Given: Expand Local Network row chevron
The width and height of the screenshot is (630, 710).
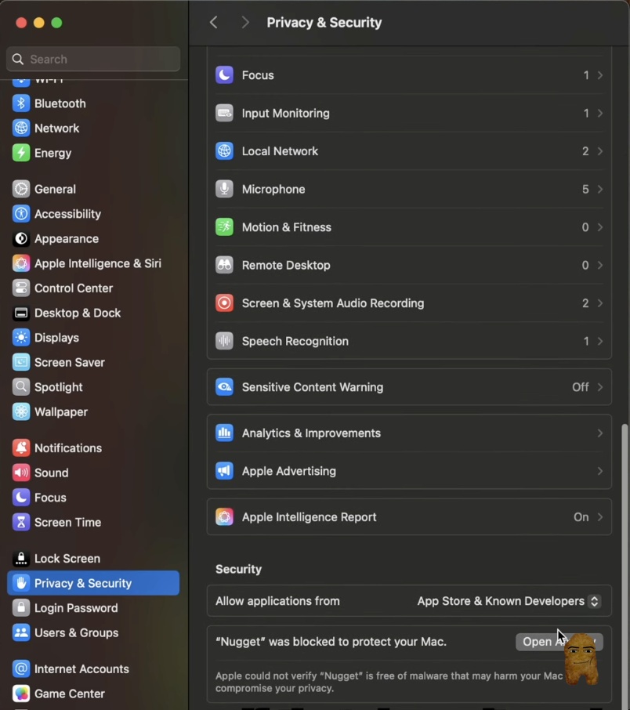Looking at the screenshot, I should click(x=599, y=151).
